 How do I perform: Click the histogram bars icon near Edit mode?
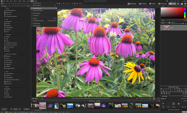coord(182,4)
